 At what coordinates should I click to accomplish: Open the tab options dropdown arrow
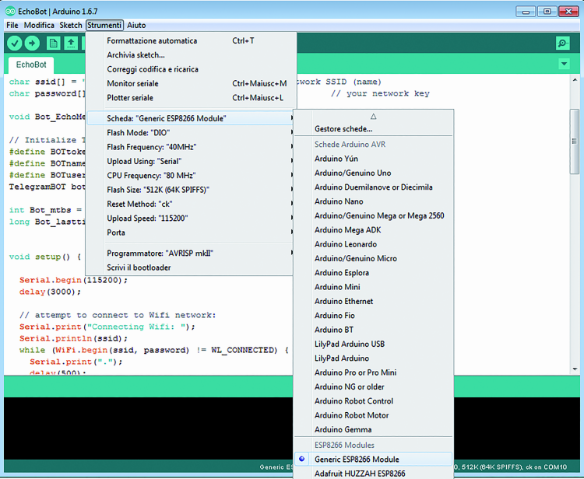564,64
